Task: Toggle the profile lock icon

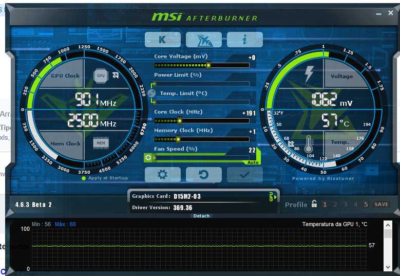Action: [x=314, y=204]
